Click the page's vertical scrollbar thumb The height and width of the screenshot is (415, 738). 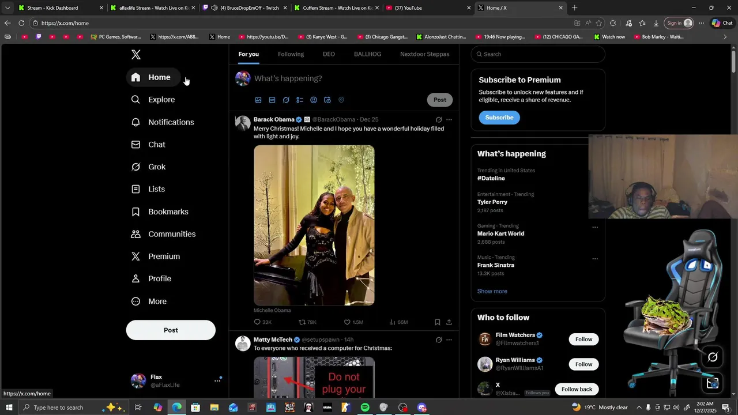coord(733,61)
